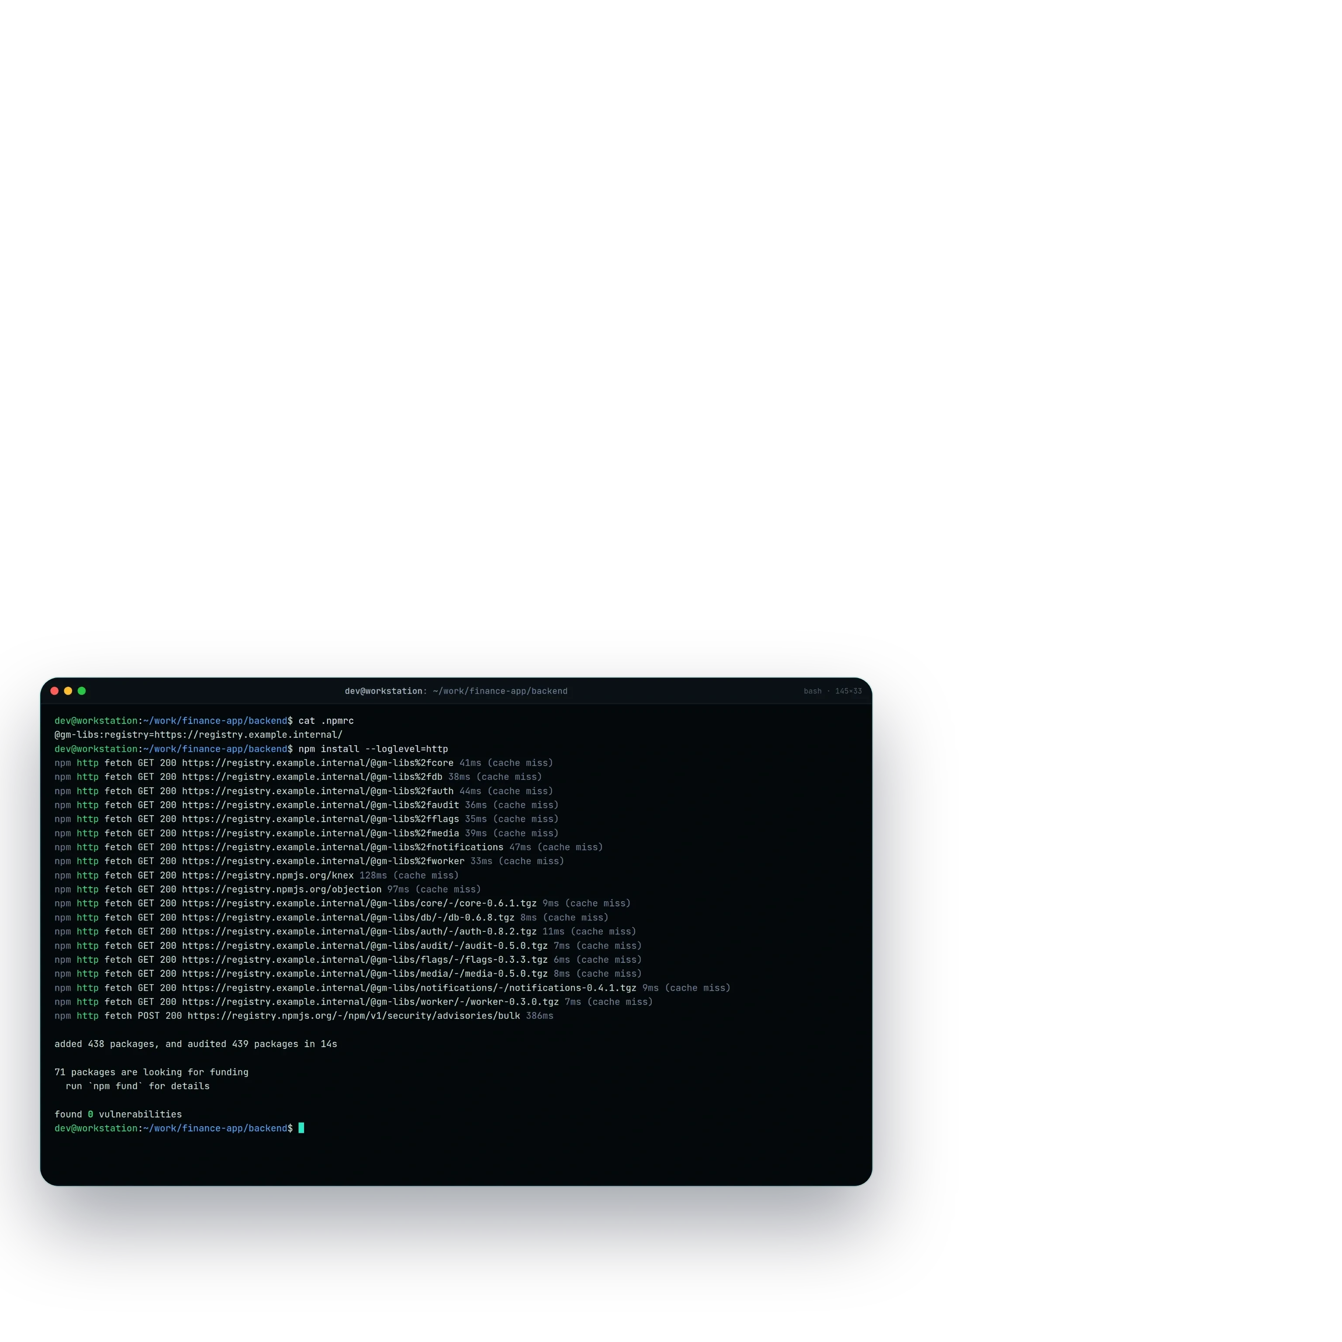
Task: Click the registry.npmjs.org/objection URL
Action: (281, 890)
